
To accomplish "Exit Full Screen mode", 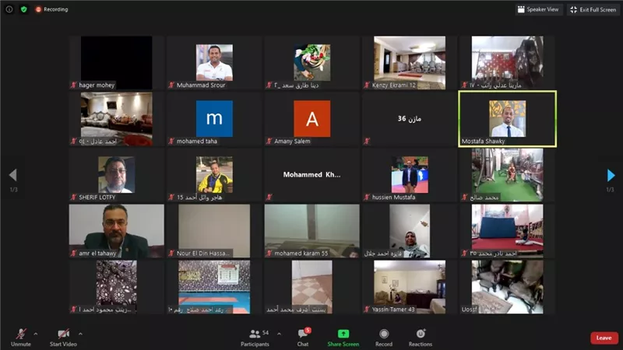I will (593, 9).
